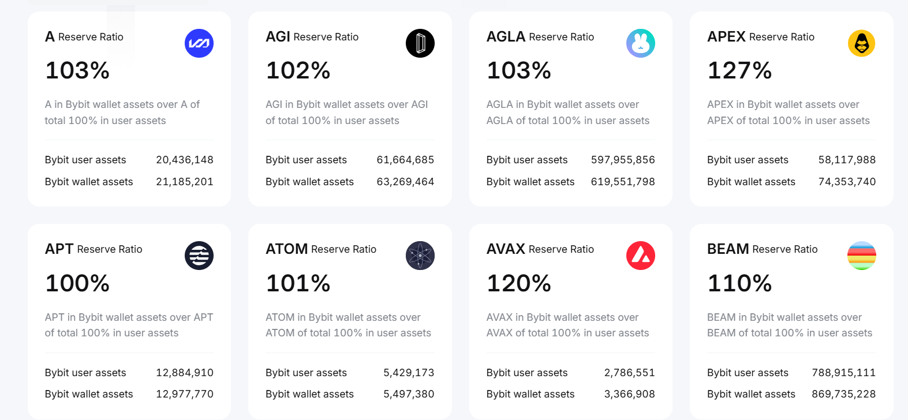Select the AGI 102% ratio value
908x420 pixels.
coord(298,71)
